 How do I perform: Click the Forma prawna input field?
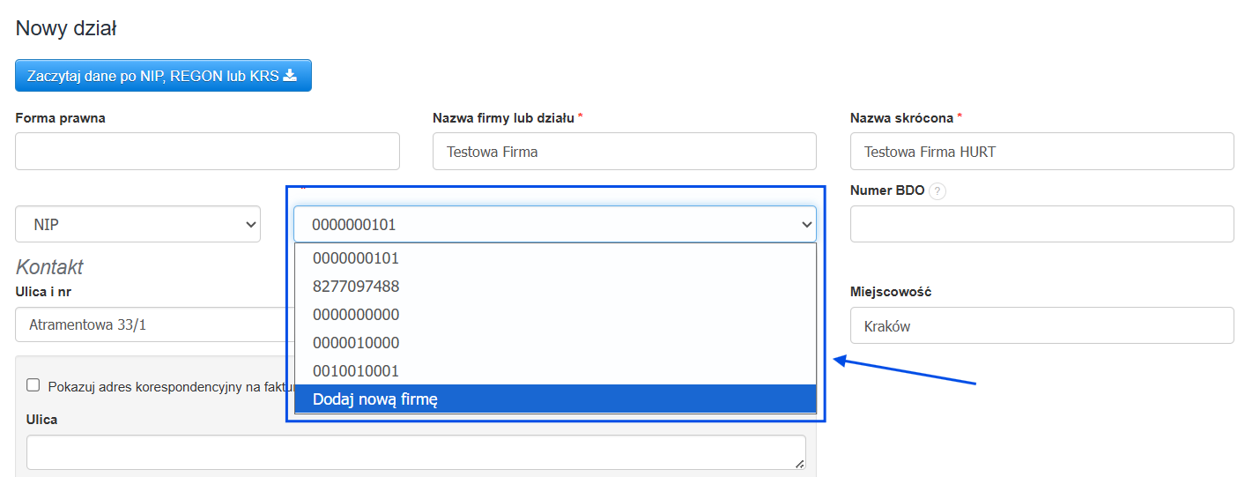(207, 152)
